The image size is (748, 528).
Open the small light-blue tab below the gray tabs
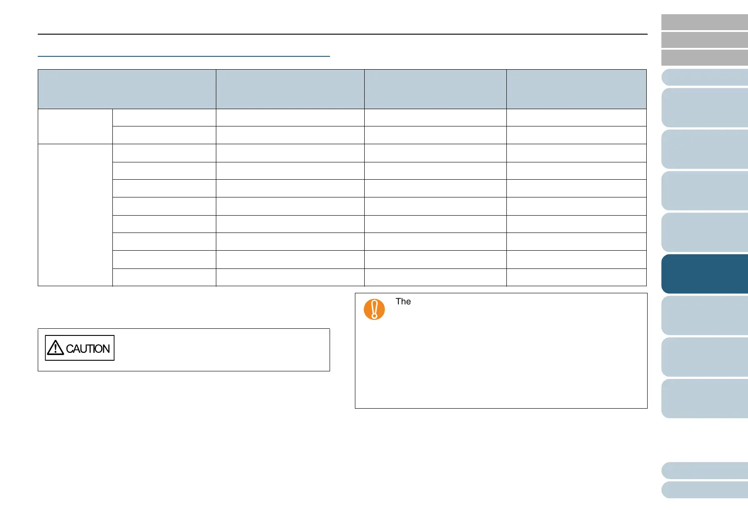coord(704,77)
